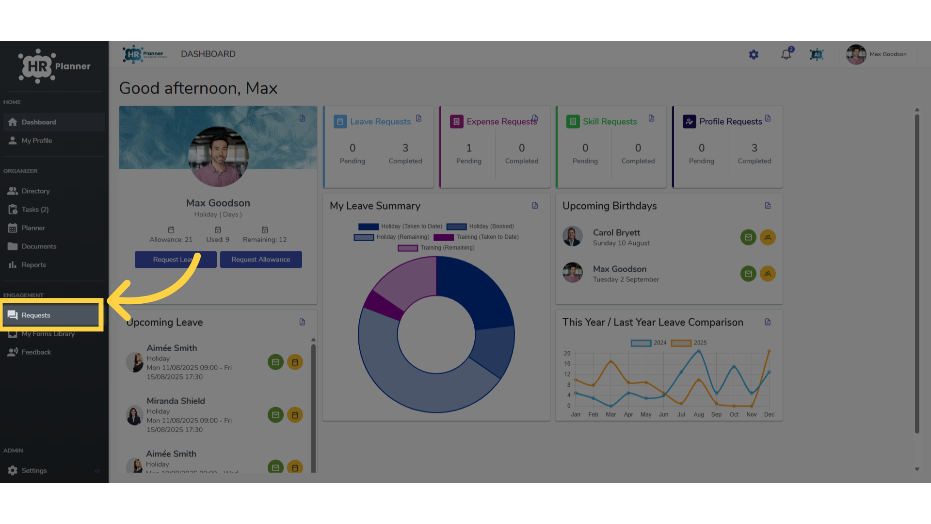931x524 pixels.
Task: Open Reports in sidebar
Action: (54, 265)
